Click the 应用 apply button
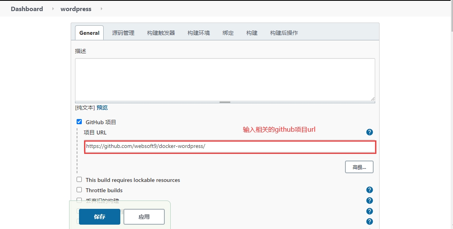Viewport: 453px width, 229px height. (144, 217)
